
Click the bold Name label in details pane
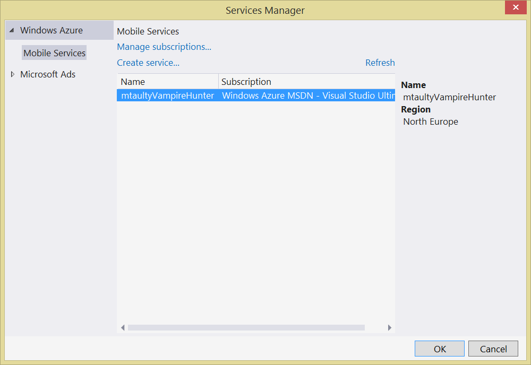click(414, 85)
